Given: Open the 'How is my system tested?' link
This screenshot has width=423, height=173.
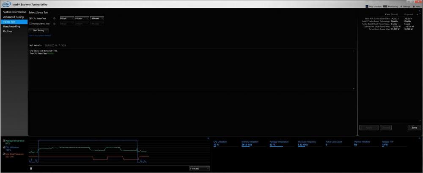Looking at the screenshot, I should [40, 35].
